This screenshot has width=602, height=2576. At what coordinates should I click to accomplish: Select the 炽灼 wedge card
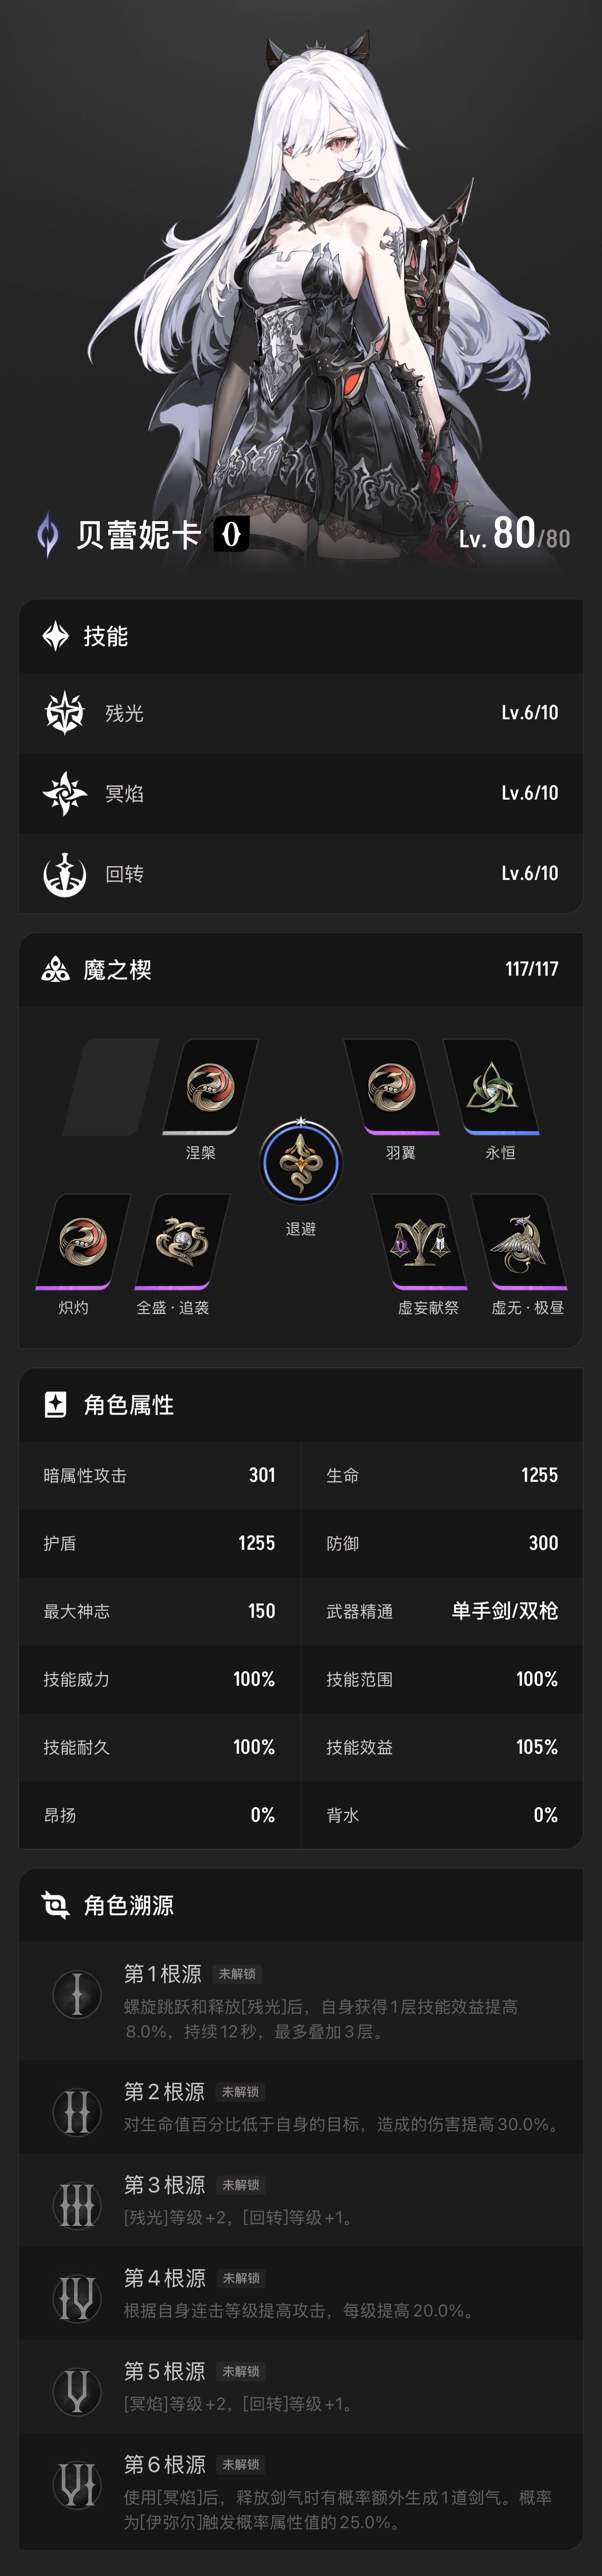click(82, 1242)
